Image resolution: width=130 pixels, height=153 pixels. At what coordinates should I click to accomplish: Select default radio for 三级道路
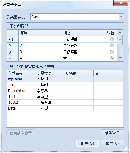112,52
